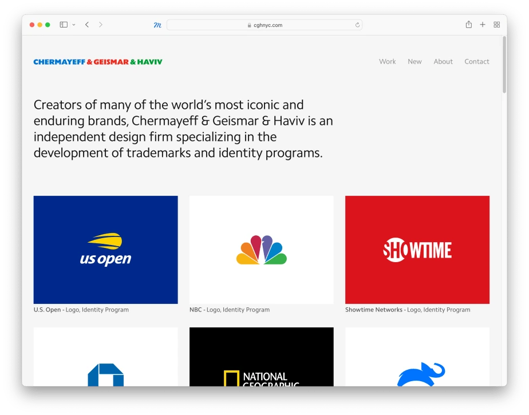Go forward with the forward arrow
This screenshot has height=415, width=529.
pyautogui.click(x=101, y=25)
